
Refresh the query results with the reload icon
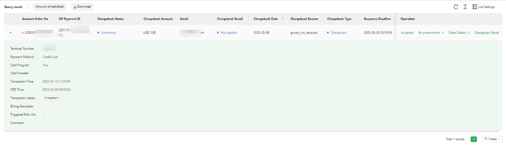pyautogui.click(x=455, y=7)
